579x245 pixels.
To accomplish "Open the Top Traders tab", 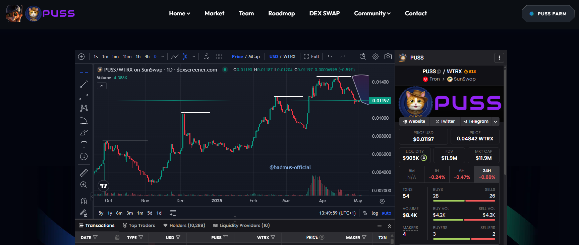I will (x=139, y=226).
